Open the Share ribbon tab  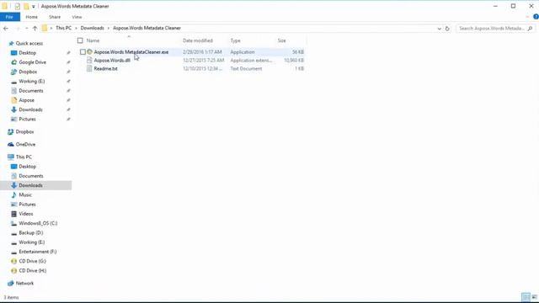pos(55,17)
